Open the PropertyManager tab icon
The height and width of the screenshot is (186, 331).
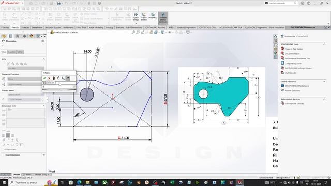(x=11, y=36)
